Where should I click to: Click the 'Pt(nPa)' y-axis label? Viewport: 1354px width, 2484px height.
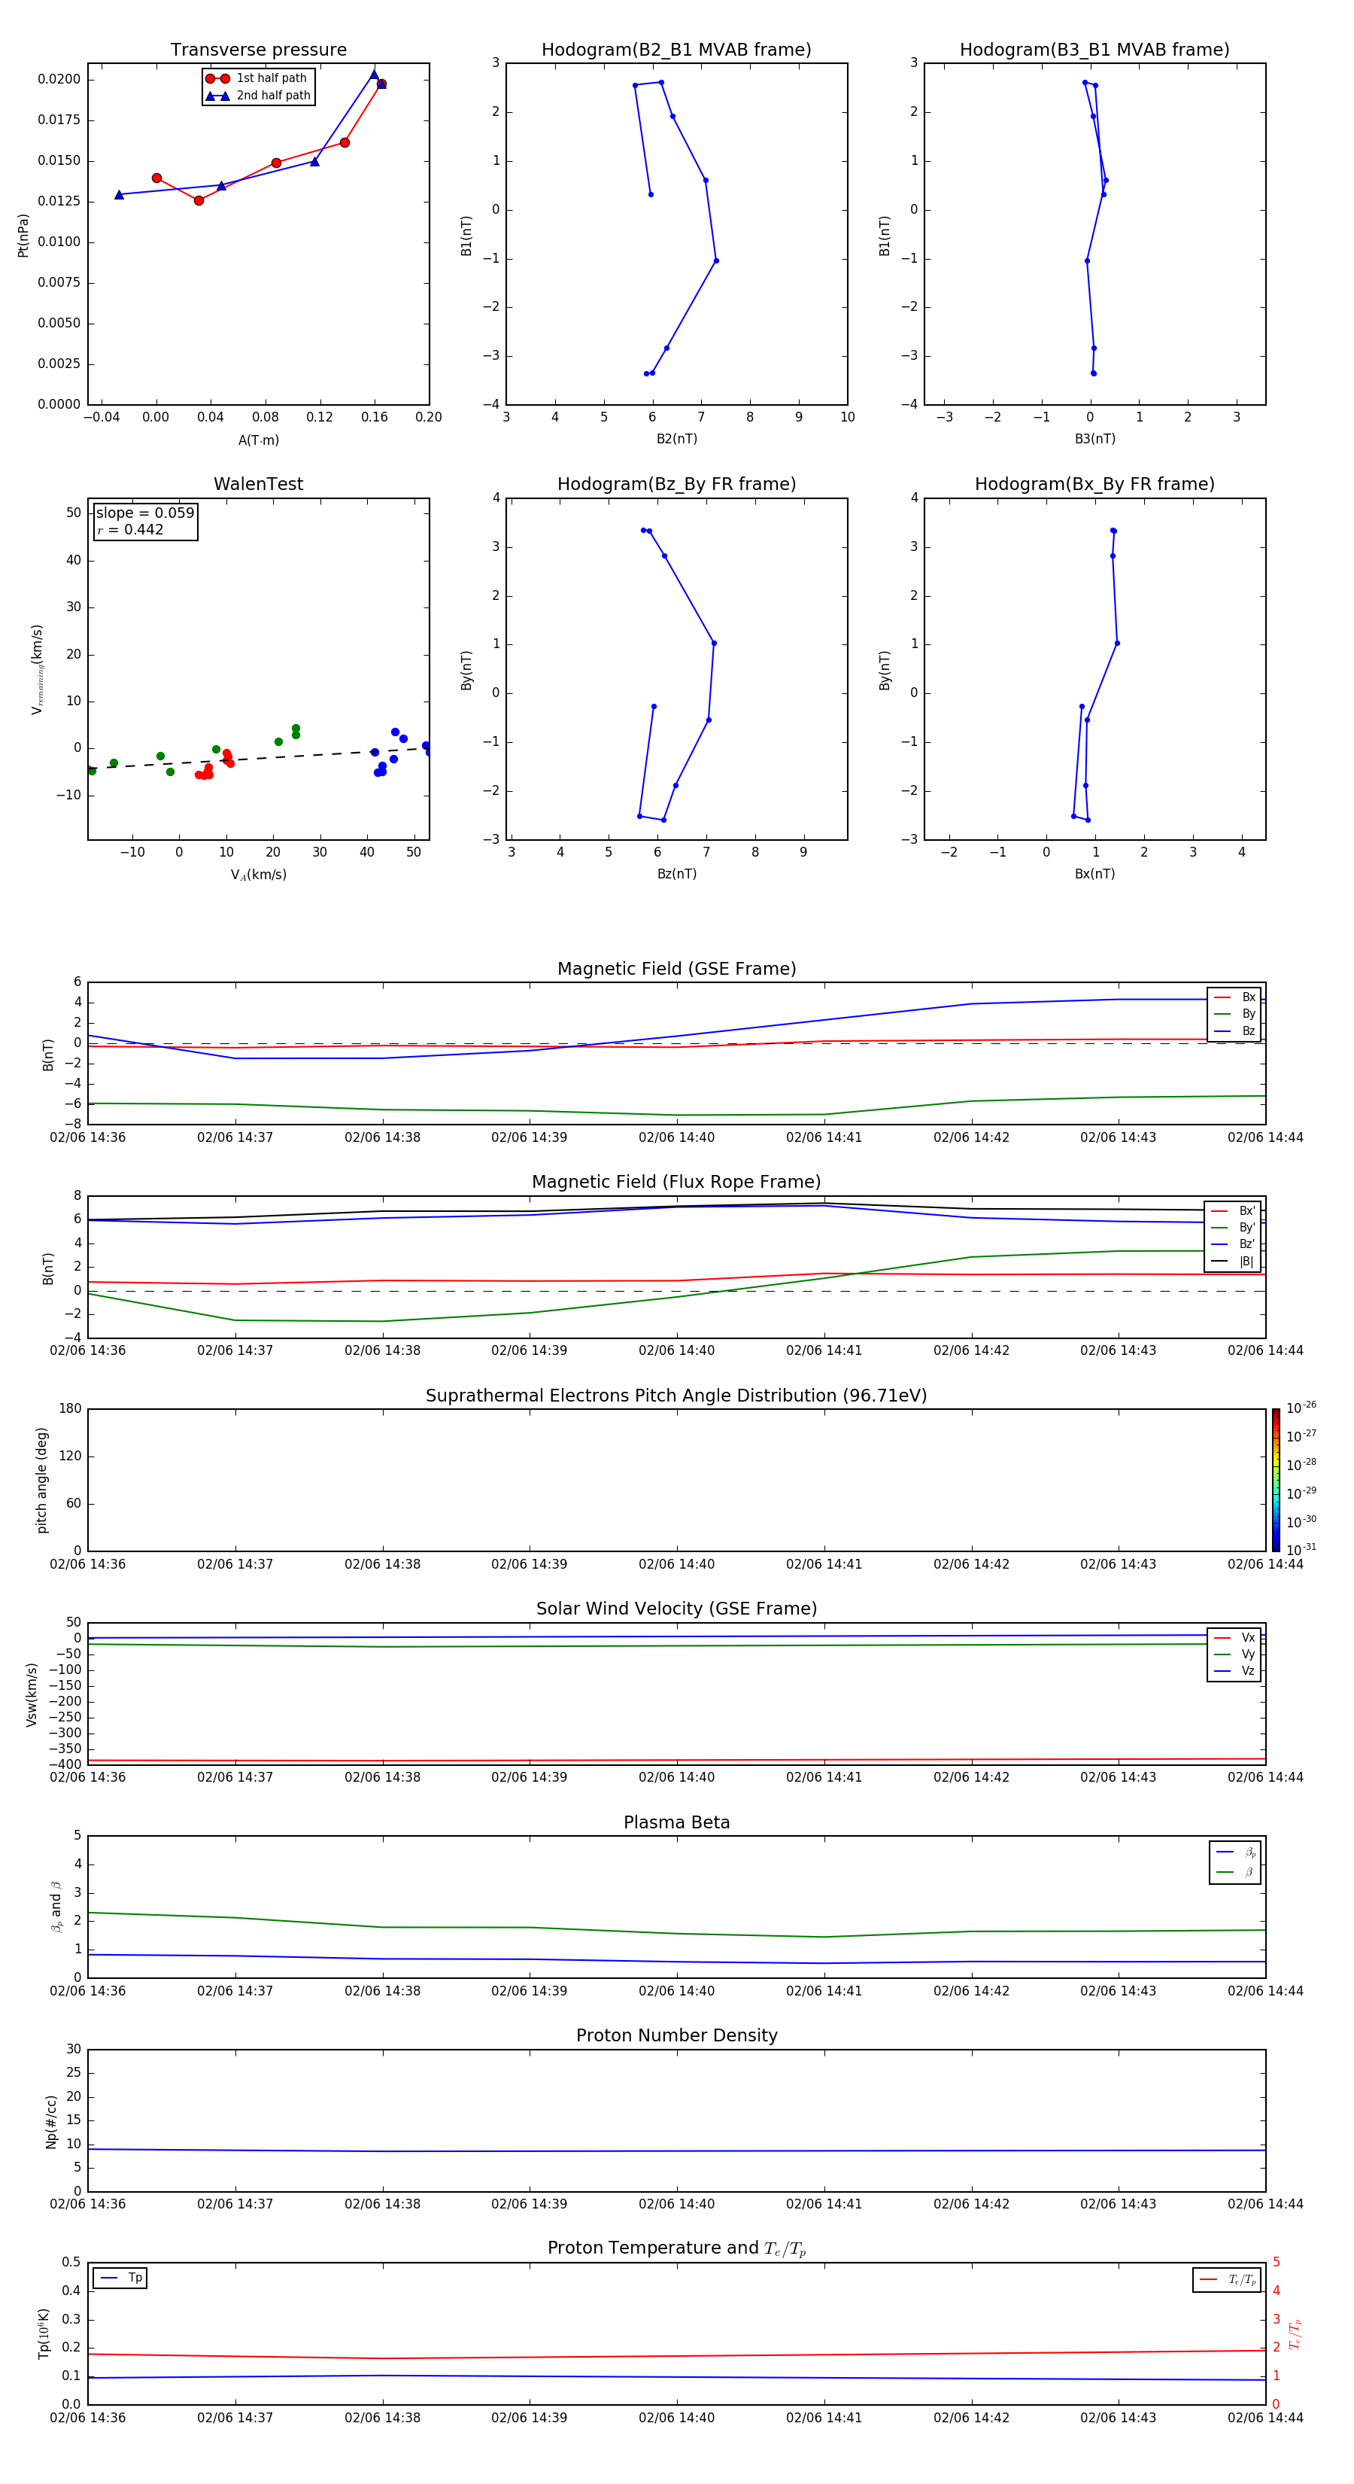pyautogui.click(x=23, y=236)
